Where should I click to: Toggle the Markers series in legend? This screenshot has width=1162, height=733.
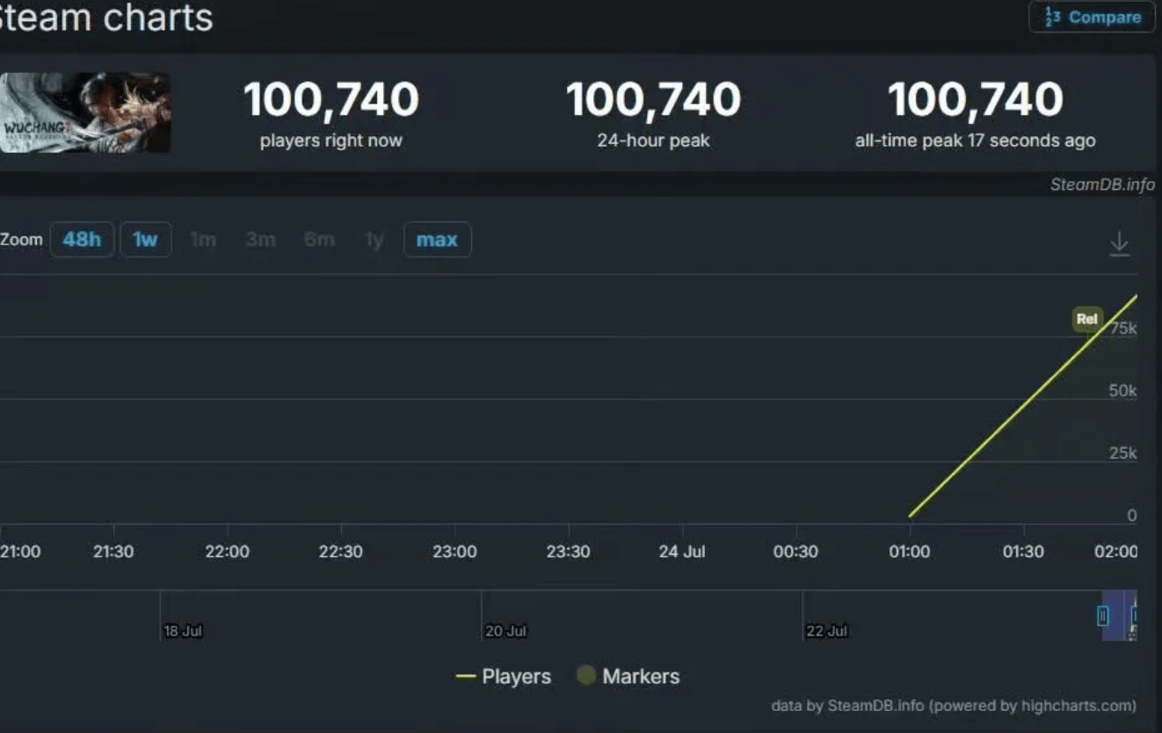pyautogui.click(x=628, y=677)
